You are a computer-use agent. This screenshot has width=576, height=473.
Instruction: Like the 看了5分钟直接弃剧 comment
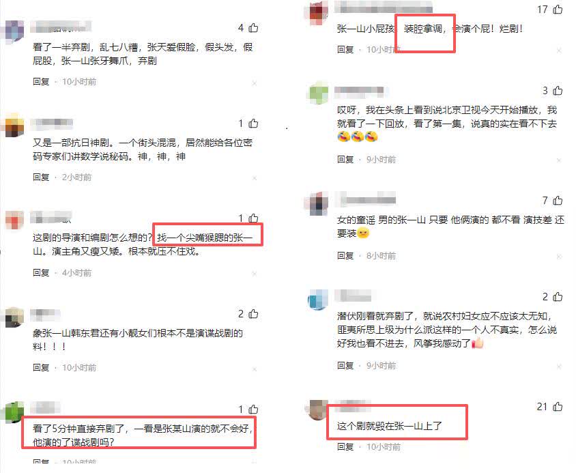(253, 409)
